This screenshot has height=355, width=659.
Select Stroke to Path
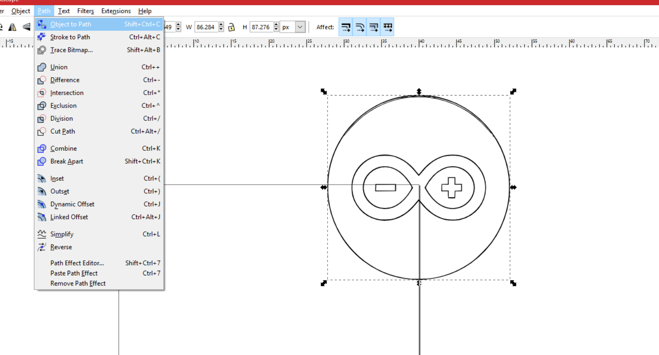(x=70, y=37)
